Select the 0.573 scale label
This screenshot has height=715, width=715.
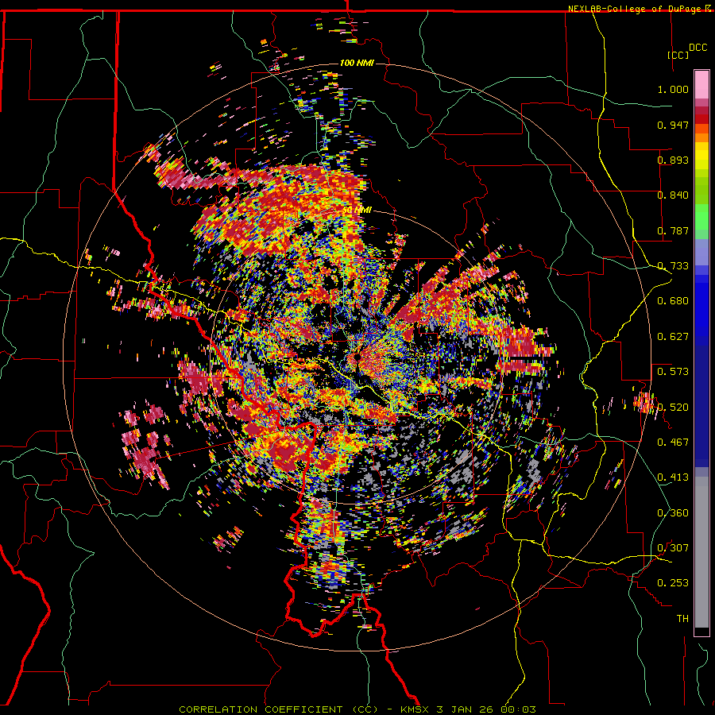[x=673, y=372]
